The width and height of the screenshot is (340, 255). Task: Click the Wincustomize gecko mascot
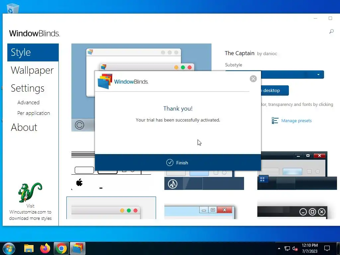click(30, 192)
